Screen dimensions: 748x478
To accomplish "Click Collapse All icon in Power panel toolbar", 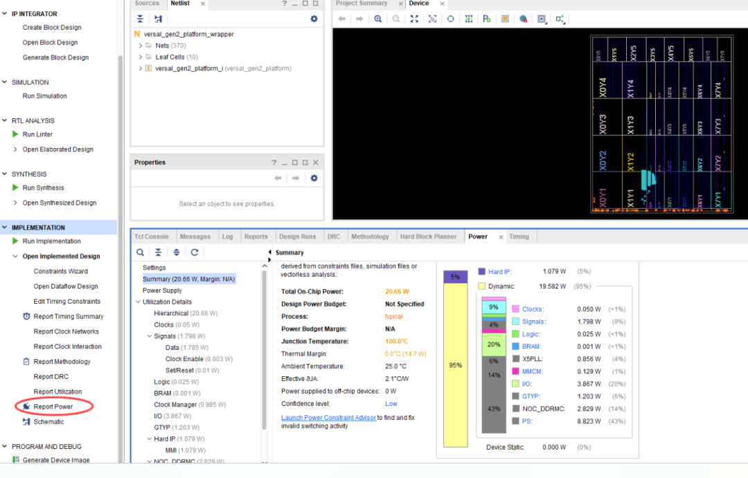I will (x=159, y=252).
